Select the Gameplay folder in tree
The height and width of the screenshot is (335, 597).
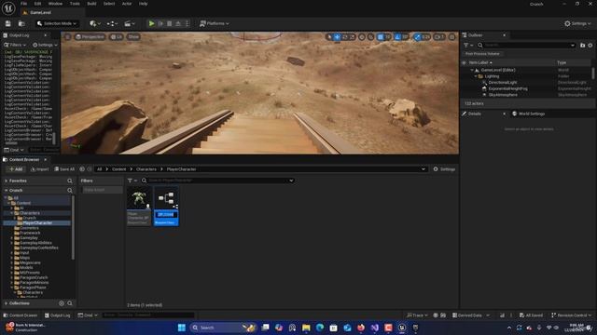(29, 238)
